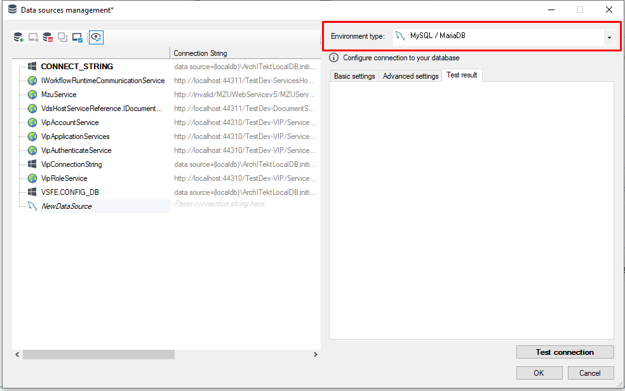Select the Test result tab

point(462,75)
